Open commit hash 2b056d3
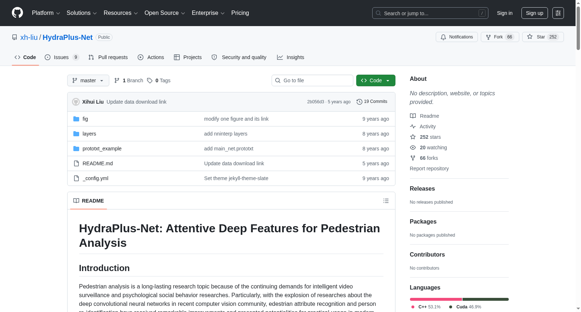 [316, 102]
